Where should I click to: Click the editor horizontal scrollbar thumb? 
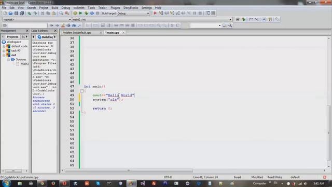tap(129, 171)
